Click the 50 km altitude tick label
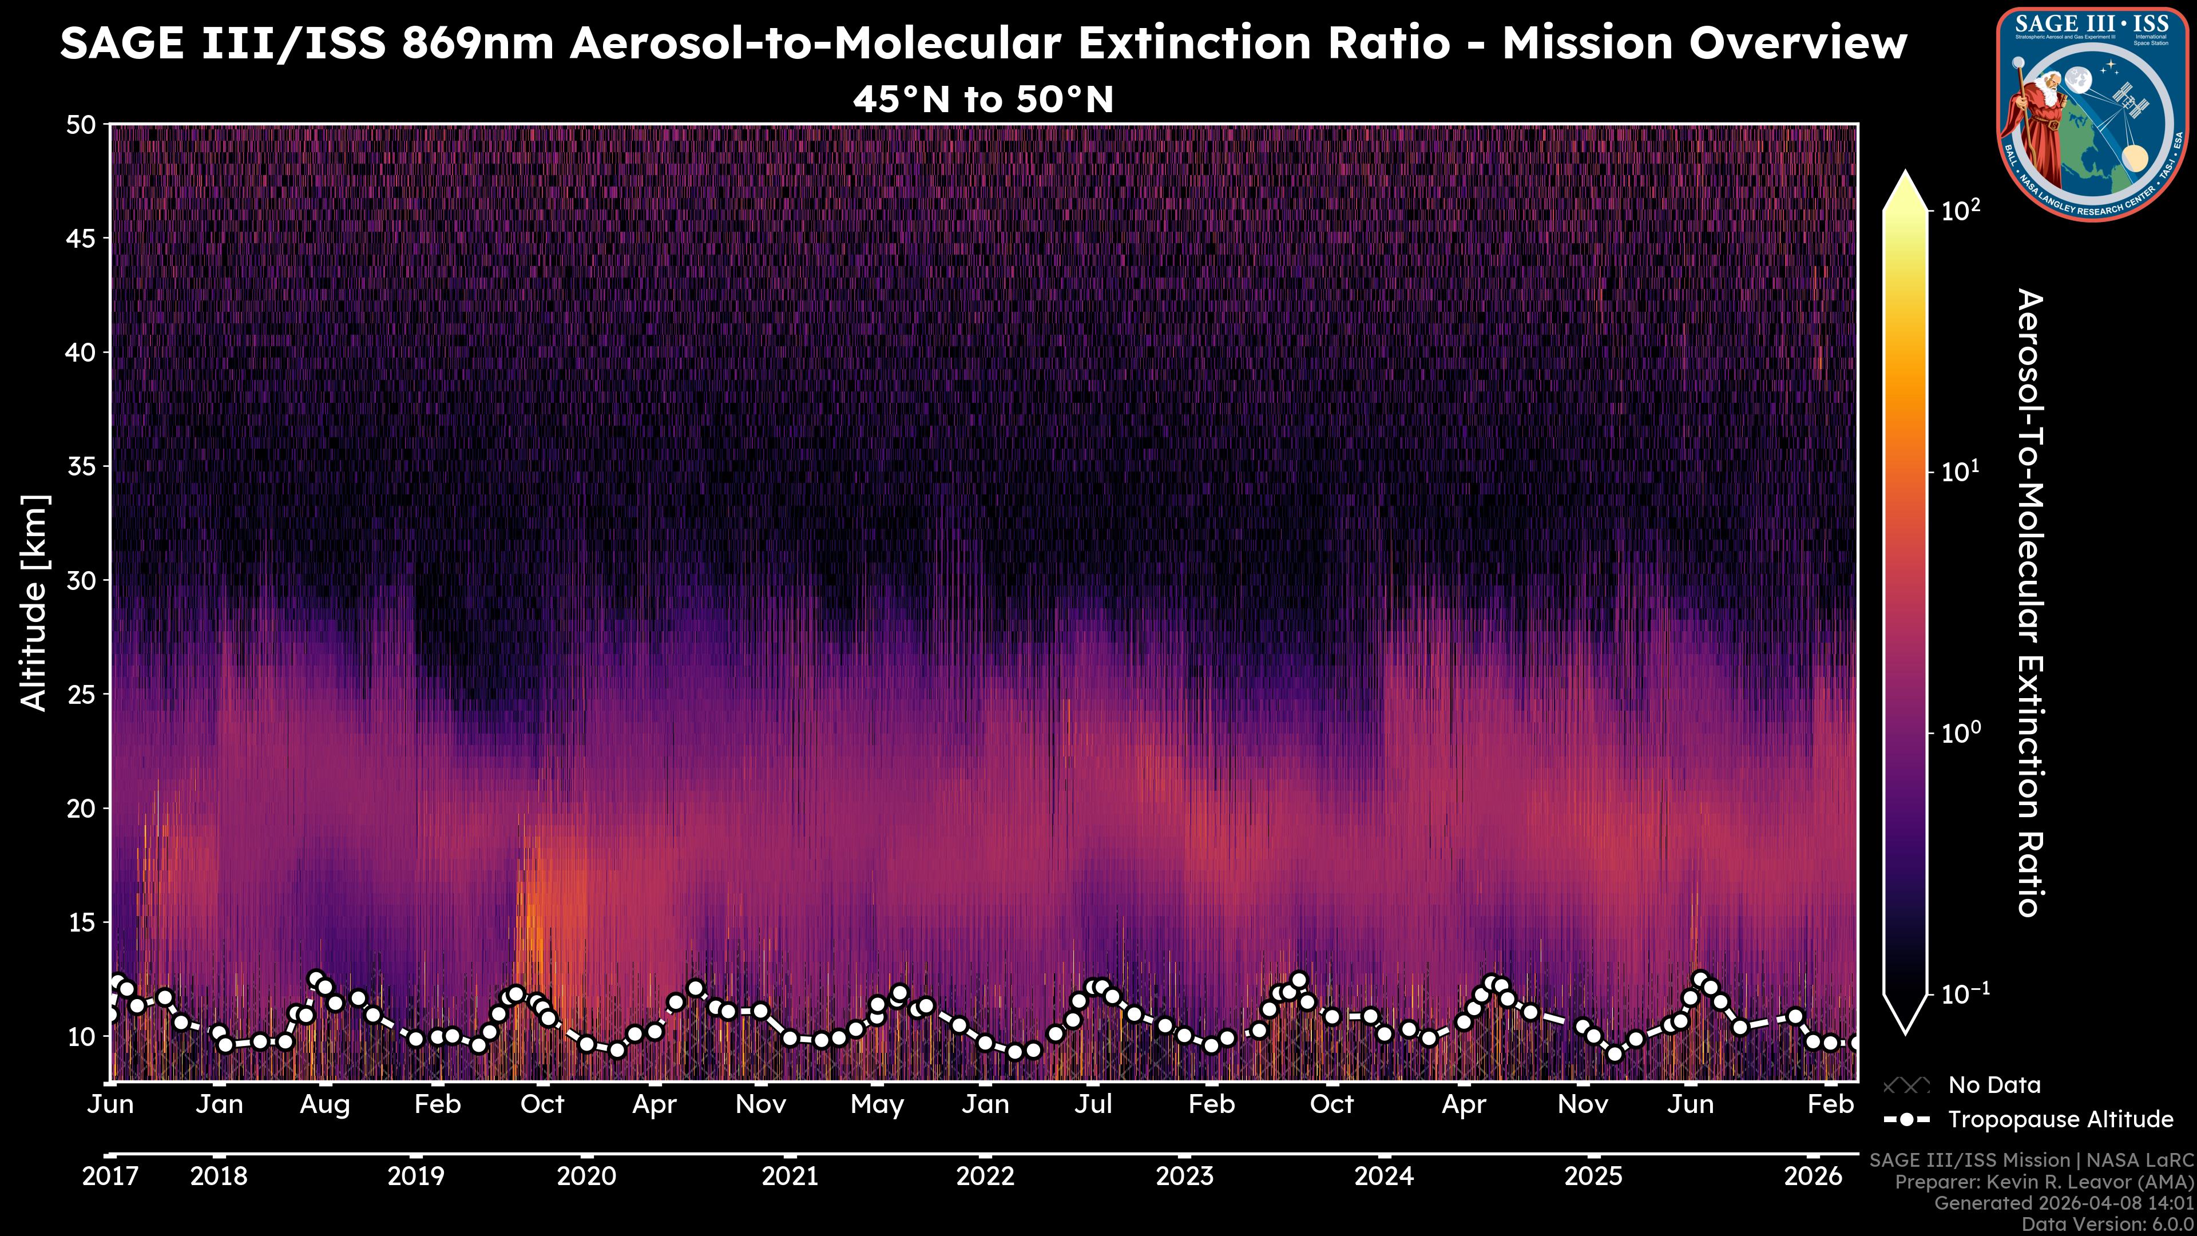Screen dimensions: 2197x1236 click(x=80, y=125)
